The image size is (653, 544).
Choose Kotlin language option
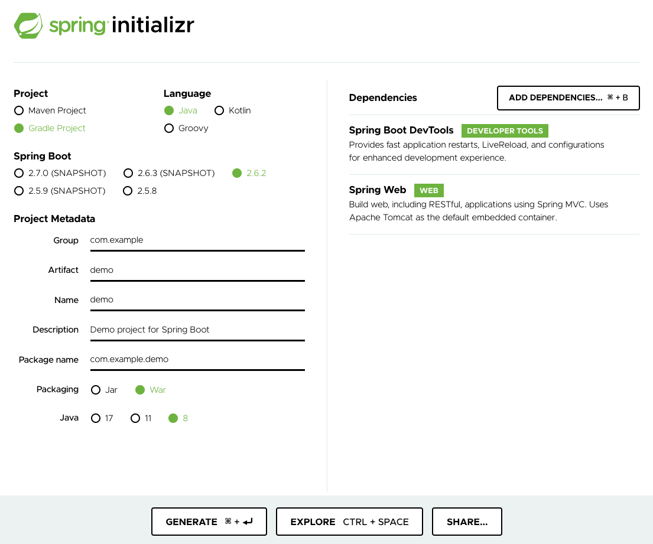(x=232, y=110)
